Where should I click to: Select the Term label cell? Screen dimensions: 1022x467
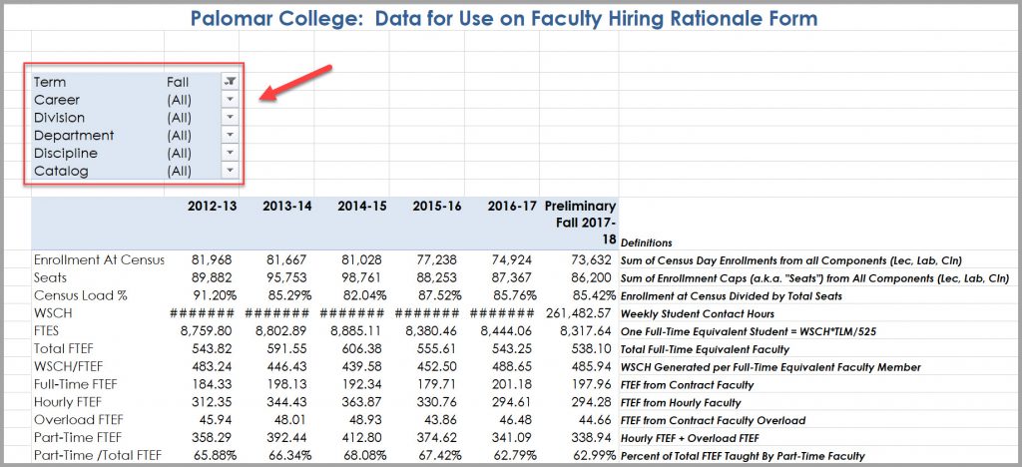(x=50, y=82)
